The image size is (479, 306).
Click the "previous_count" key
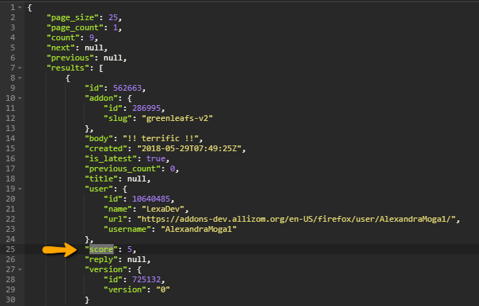[123, 168]
